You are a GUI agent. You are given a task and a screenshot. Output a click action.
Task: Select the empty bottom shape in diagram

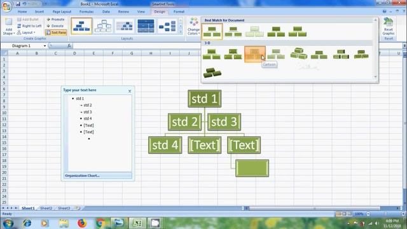(x=252, y=168)
